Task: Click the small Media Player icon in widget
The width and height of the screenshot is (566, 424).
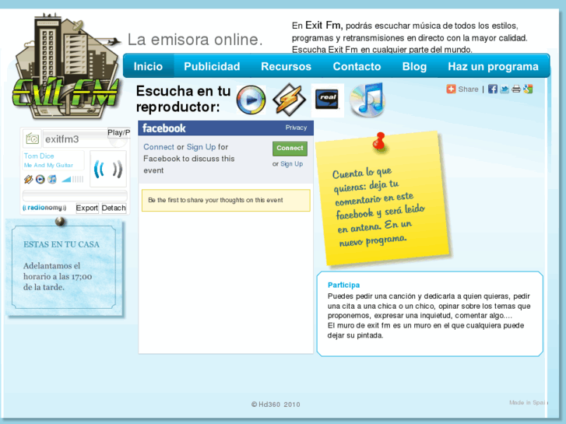Action: (x=40, y=179)
